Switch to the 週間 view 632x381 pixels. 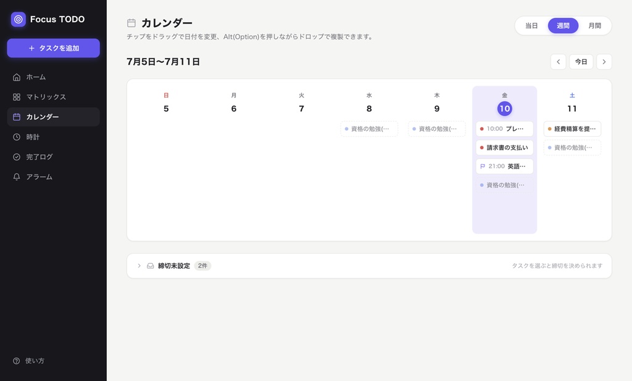point(563,26)
